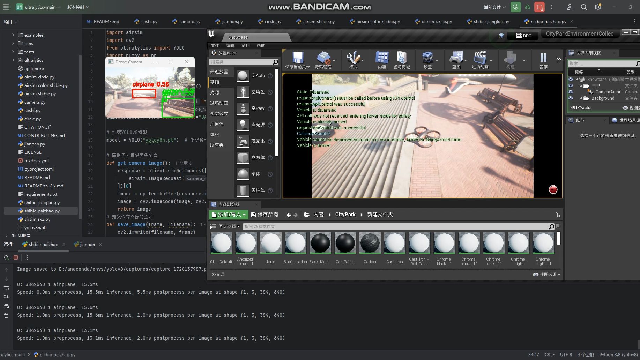Rerun the shibie paizhao script

(6, 257)
